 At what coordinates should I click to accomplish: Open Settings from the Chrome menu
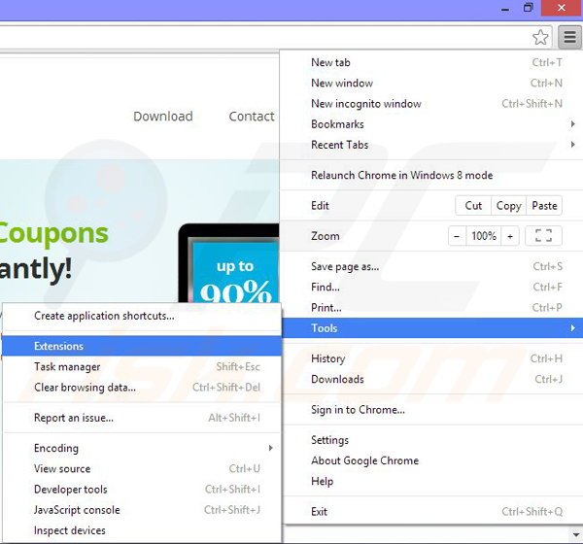coord(432,440)
